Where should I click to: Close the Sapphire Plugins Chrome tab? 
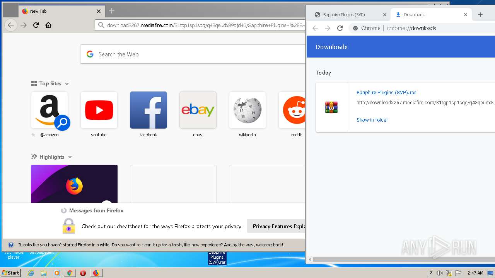click(384, 15)
